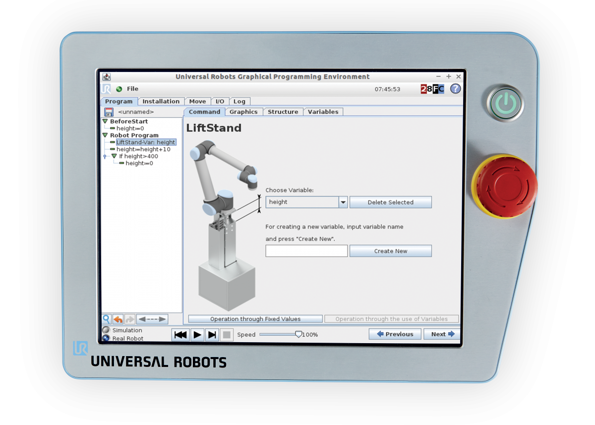Select the Command tab
This screenshot has height=425, width=595.
point(204,112)
